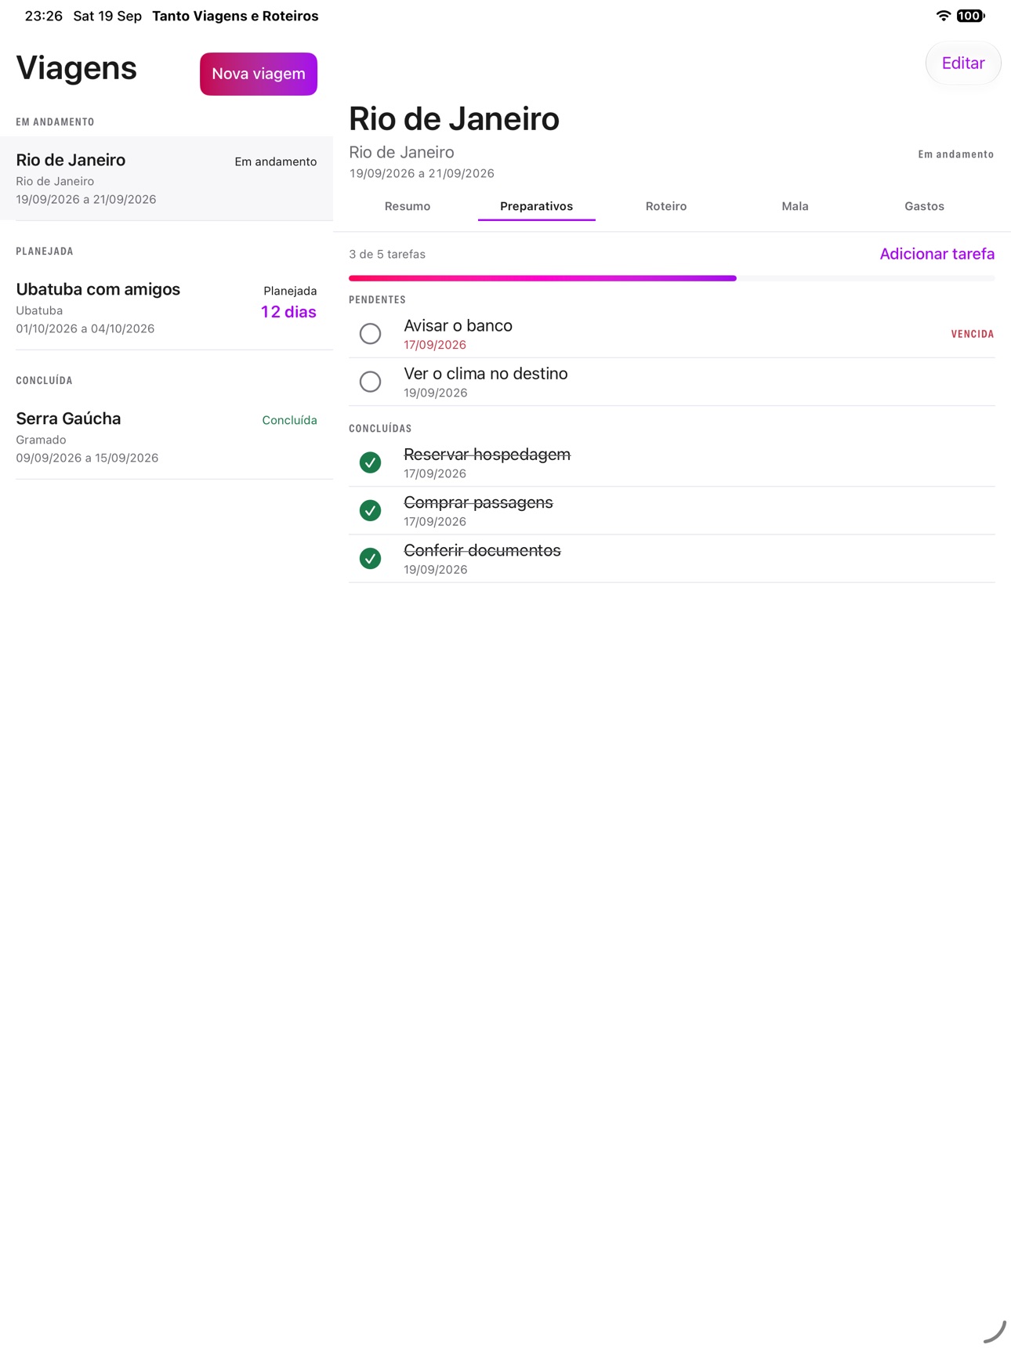Image resolution: width=1011 pixels, height=1348 pixels.
Task: Click the '12 dias' countdown
Action: coord(288,312)
